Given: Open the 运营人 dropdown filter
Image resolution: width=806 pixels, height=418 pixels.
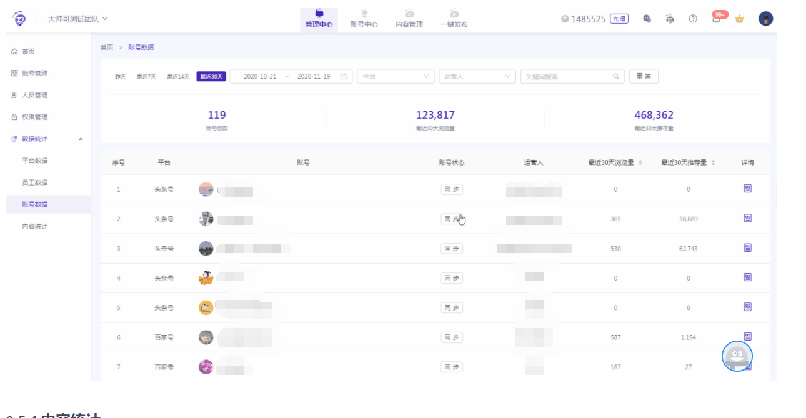Looking at the screenshot, I should pyautogui.click(x=477, y=77).
